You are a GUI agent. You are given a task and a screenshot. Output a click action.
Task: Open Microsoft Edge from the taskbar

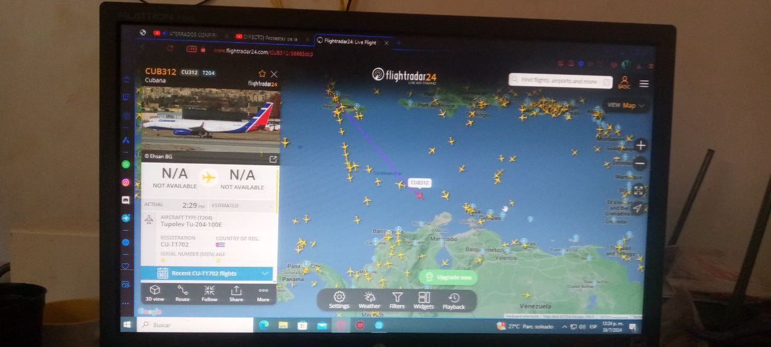pos(264,325)
